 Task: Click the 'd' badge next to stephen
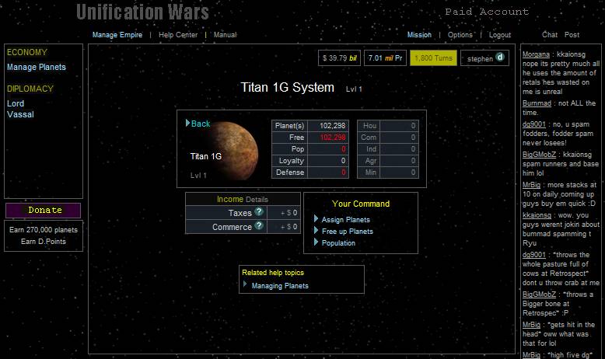tap(500, 58)
